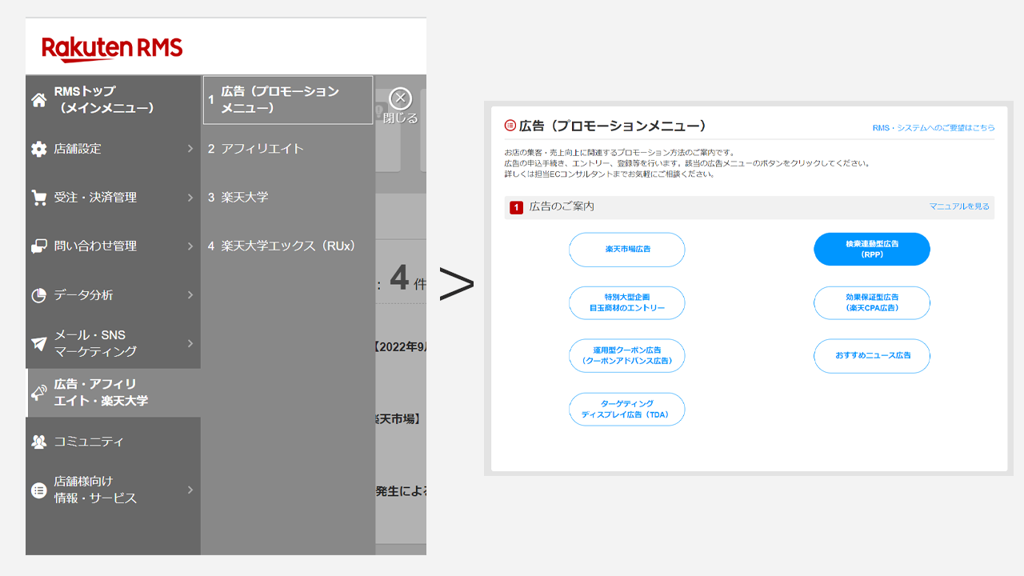
Task: Click the chat icon for 問い合わせ管理
Action: 38,246
